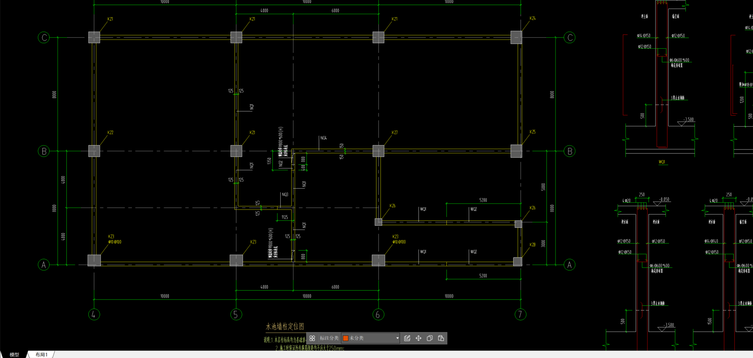753x358 pixels.
Task: Click axis bubble 5 at bottom
Action: tap(236, 314)
